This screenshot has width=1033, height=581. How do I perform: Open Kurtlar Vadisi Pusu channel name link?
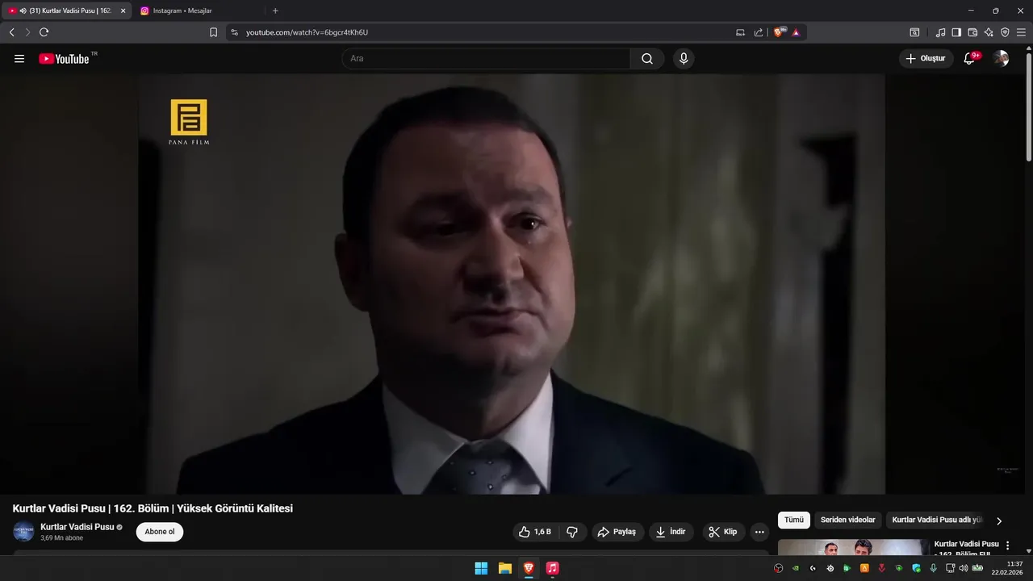77,527
